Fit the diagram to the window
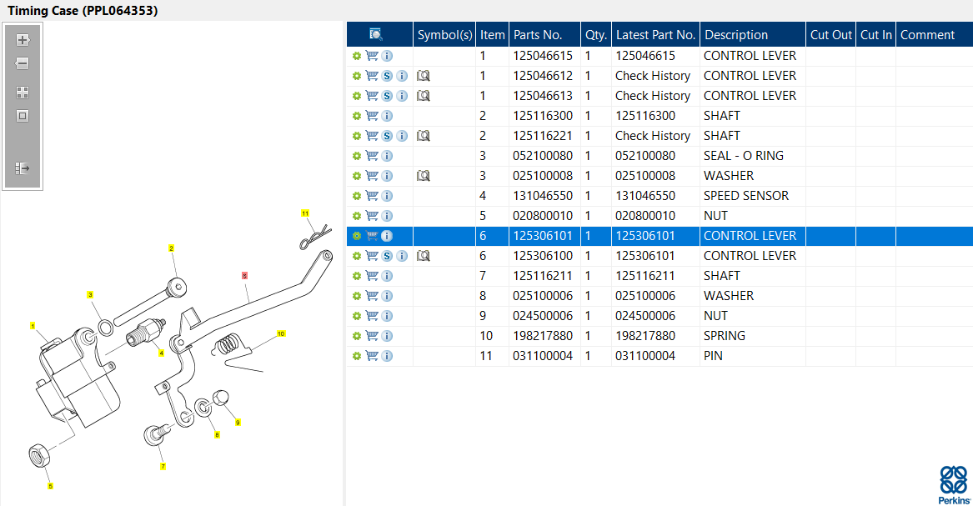This screenshot has width=973, height=506. click(23, 116)
